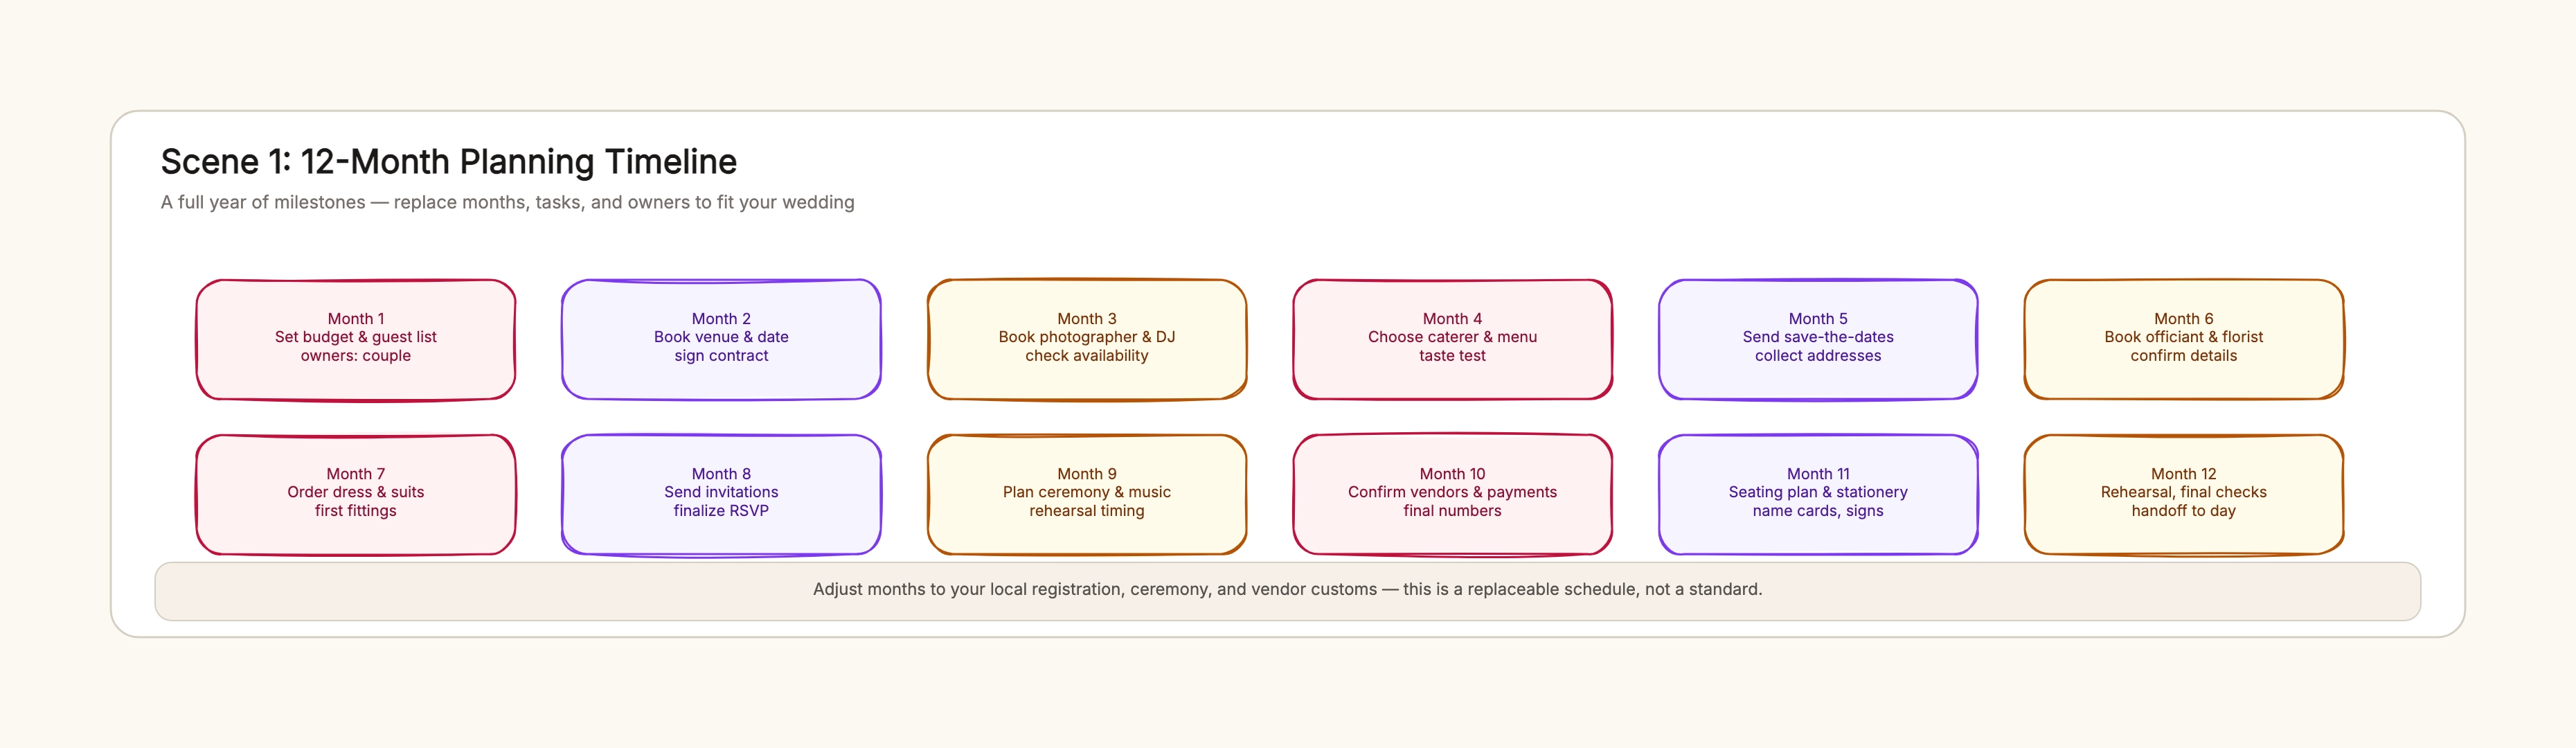Open the Month 4 caterer & menu card
2576x748 pixels.
point(1452,339)
